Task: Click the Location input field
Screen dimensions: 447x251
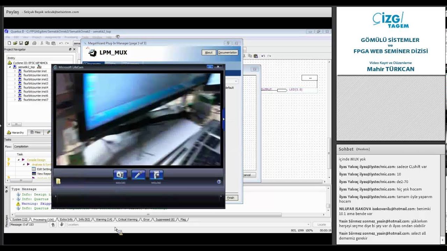Action: pos(188,225)
